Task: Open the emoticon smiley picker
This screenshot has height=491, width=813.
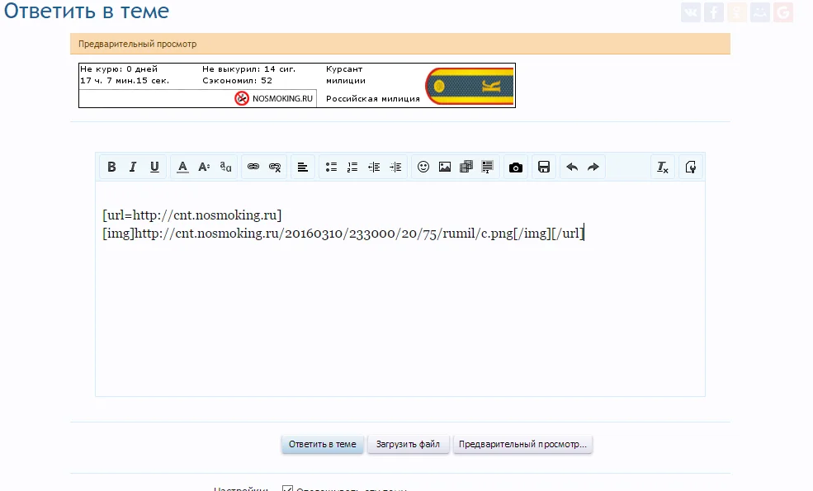Action: (423, 167)
